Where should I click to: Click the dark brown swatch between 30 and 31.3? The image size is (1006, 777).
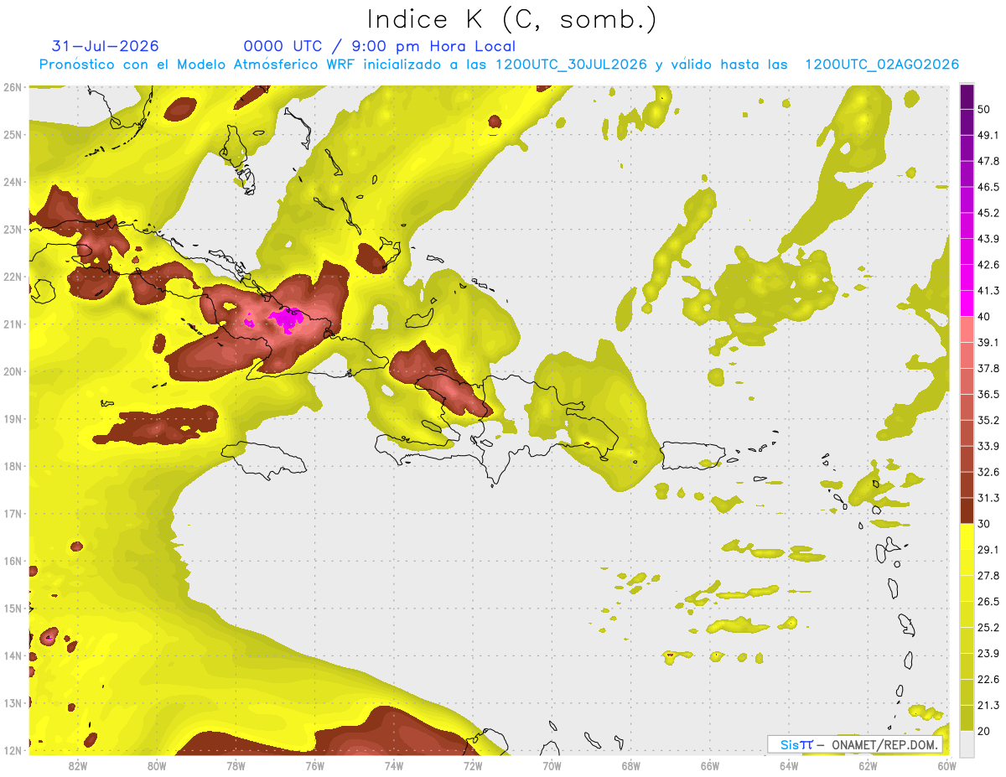point(967,511)
